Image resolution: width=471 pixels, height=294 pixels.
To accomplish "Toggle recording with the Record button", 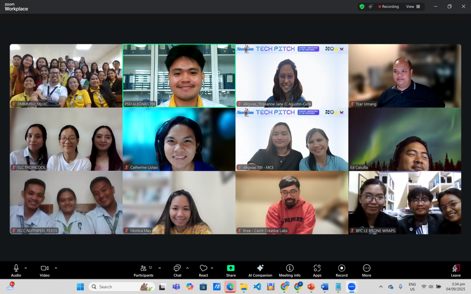I will click(x=341, y=270).
